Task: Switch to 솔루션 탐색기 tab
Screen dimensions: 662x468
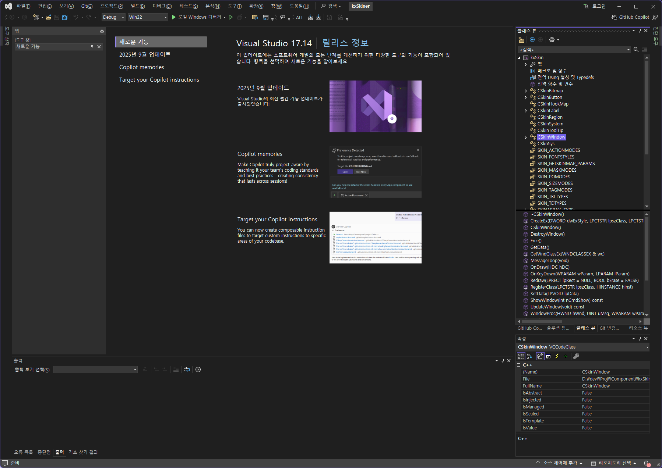Action: click(x=558, y=328)
